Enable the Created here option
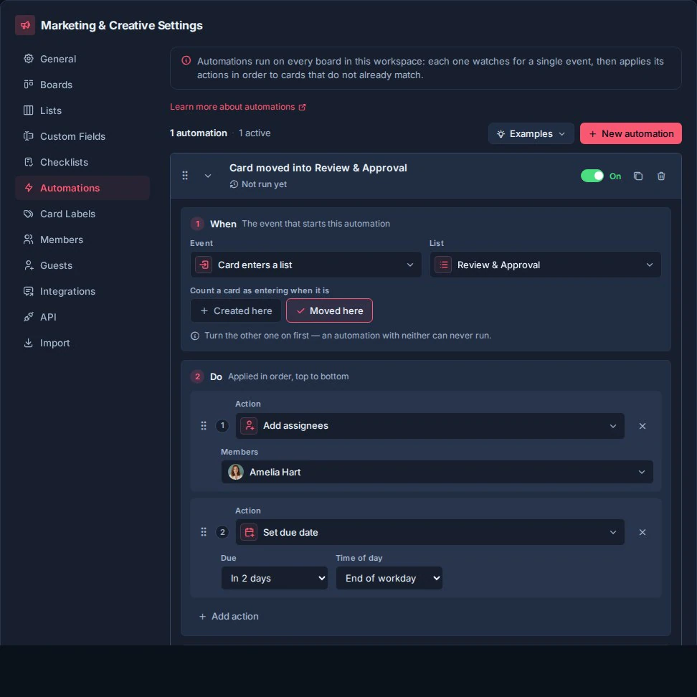 point(236,310)
